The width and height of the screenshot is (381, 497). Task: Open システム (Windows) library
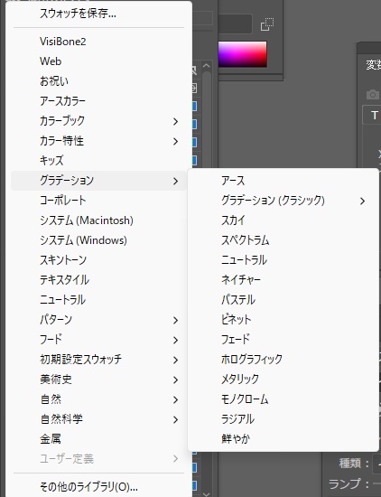98,240
